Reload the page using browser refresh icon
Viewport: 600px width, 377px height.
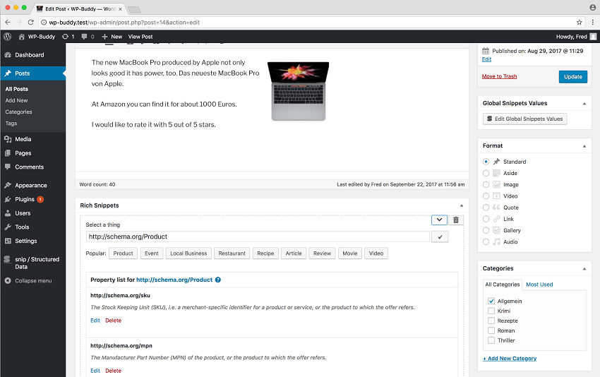click(x=31, y=23)
